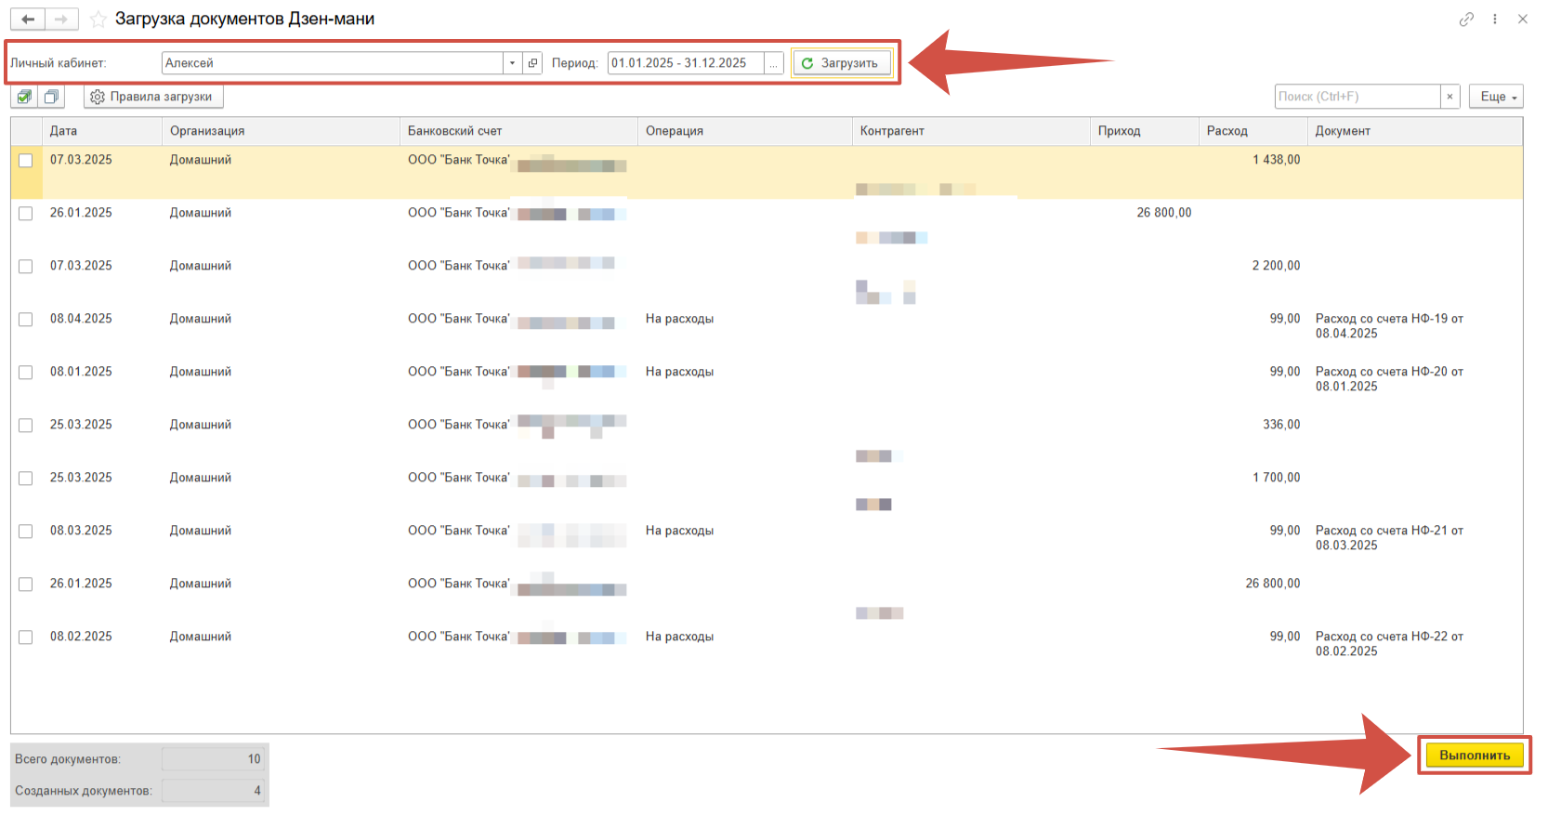The image size is (1548, 815).
Task: Open the Еще dropdown menu
Action: click(1496, 97)
